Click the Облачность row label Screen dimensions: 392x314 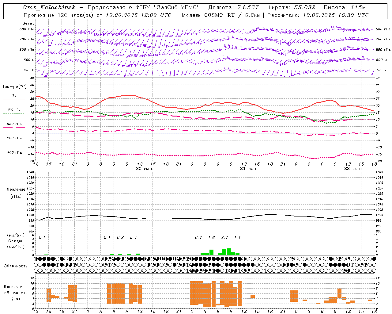pos(16,266)
